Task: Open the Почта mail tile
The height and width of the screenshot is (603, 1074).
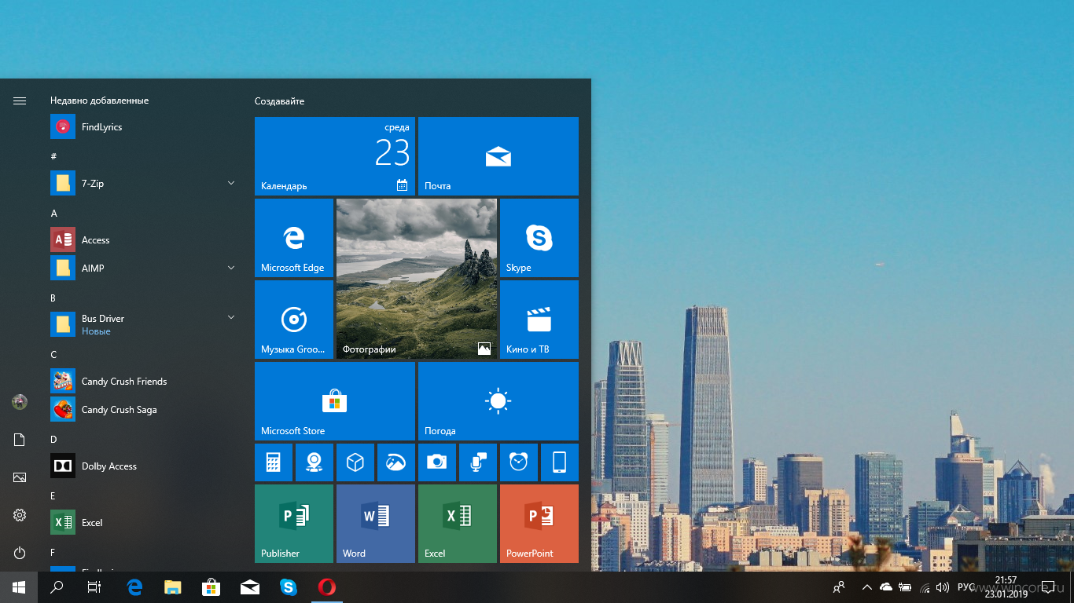Action: (498, 156)
